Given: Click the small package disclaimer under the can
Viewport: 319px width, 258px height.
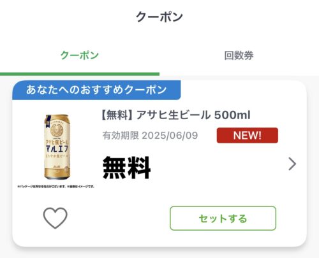Looking at the screenshot, I should tap(56, 187).
